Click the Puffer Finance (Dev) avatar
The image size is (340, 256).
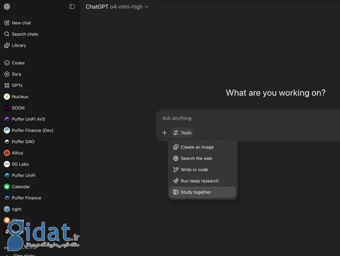click(x=6, y=130)
